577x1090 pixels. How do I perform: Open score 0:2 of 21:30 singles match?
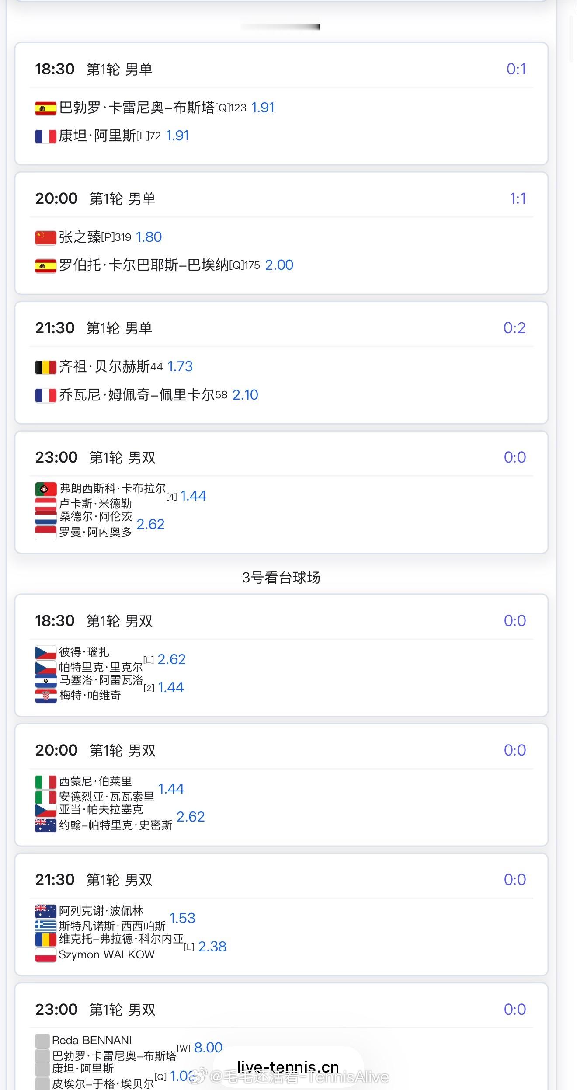click(514, 328)
